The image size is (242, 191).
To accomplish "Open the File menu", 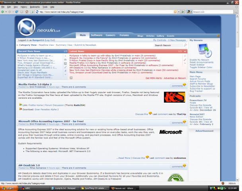I will click(3, 7).
